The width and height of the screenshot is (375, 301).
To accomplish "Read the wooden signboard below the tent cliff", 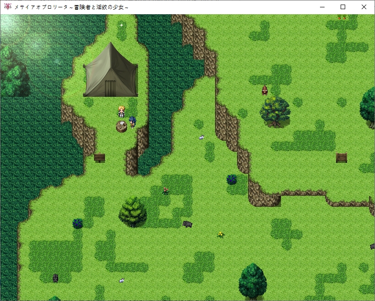I will pos(99,158).
